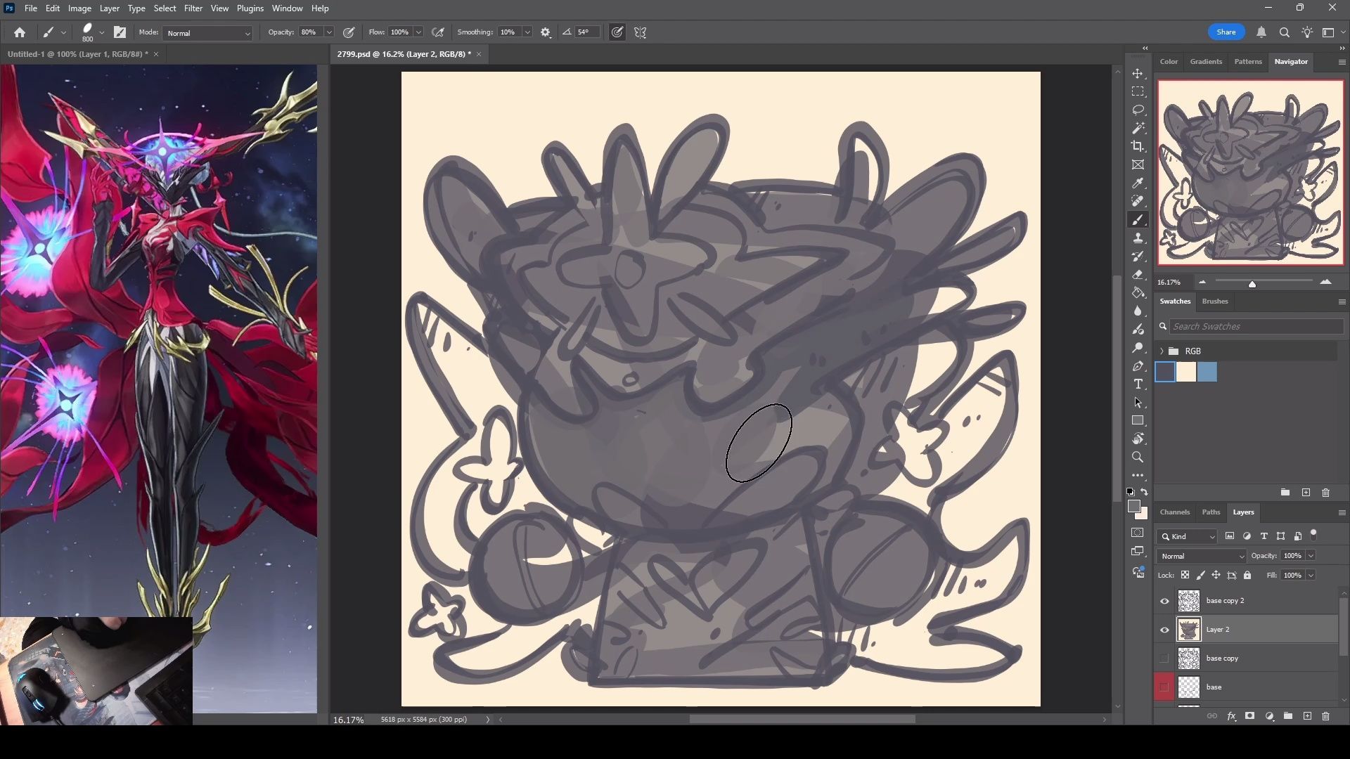
Task: Open the Filter menu
Action: click(x=193, y=8)
